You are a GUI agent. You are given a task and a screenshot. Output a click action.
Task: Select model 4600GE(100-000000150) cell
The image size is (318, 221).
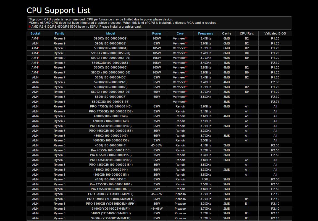click(x=111, y=141)
